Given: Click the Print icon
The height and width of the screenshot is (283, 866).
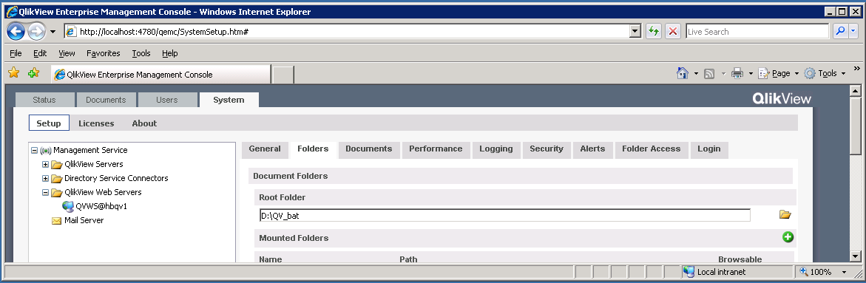Looking at the screenshot, I should pos(737,73).
